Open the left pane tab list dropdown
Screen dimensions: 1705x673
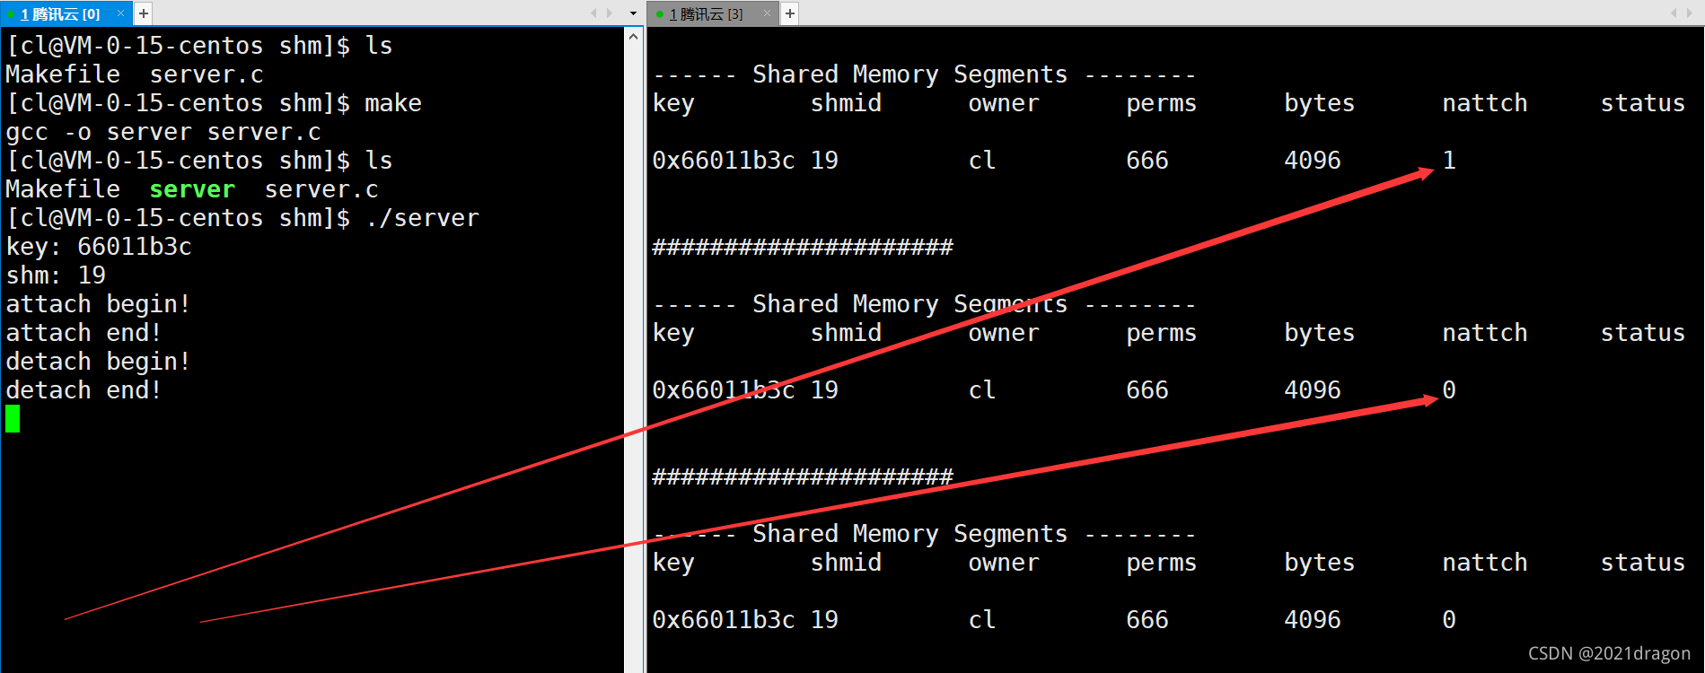point(634,13)
